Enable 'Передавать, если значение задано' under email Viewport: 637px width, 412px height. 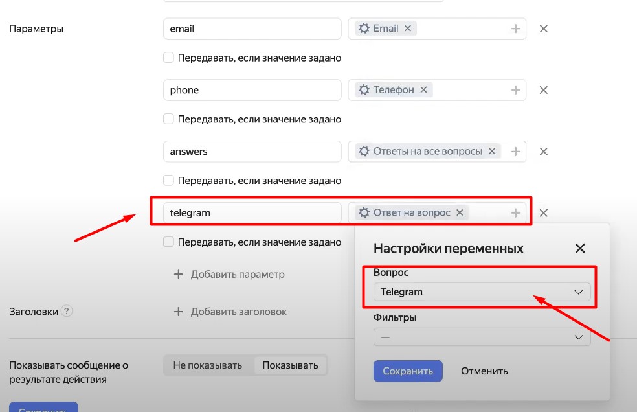point(168,58)
